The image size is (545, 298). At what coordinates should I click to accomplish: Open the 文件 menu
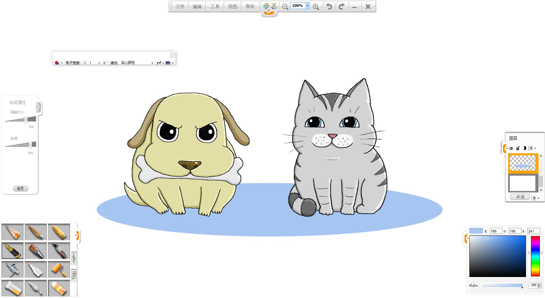(180, 7)
